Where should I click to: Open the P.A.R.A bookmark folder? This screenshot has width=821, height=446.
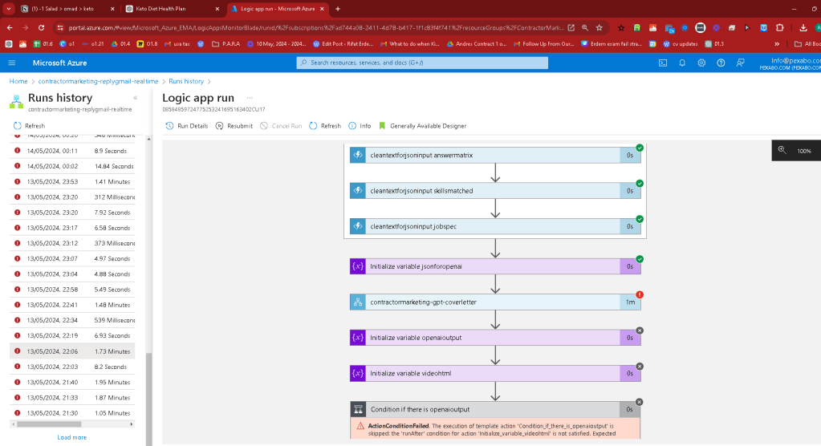[x=226, y=44]
